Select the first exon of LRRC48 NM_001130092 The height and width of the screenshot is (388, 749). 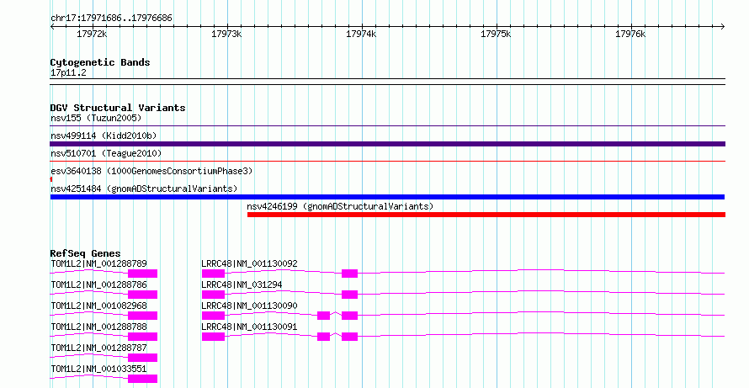coord(213,274)
